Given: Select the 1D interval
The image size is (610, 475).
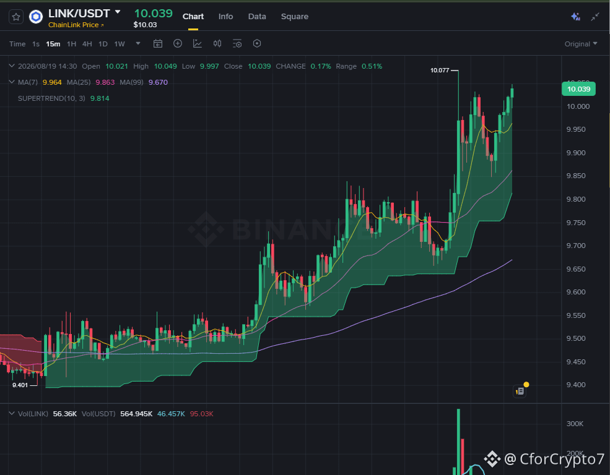Looking at the screenshot, I should [x=103, y=44].
